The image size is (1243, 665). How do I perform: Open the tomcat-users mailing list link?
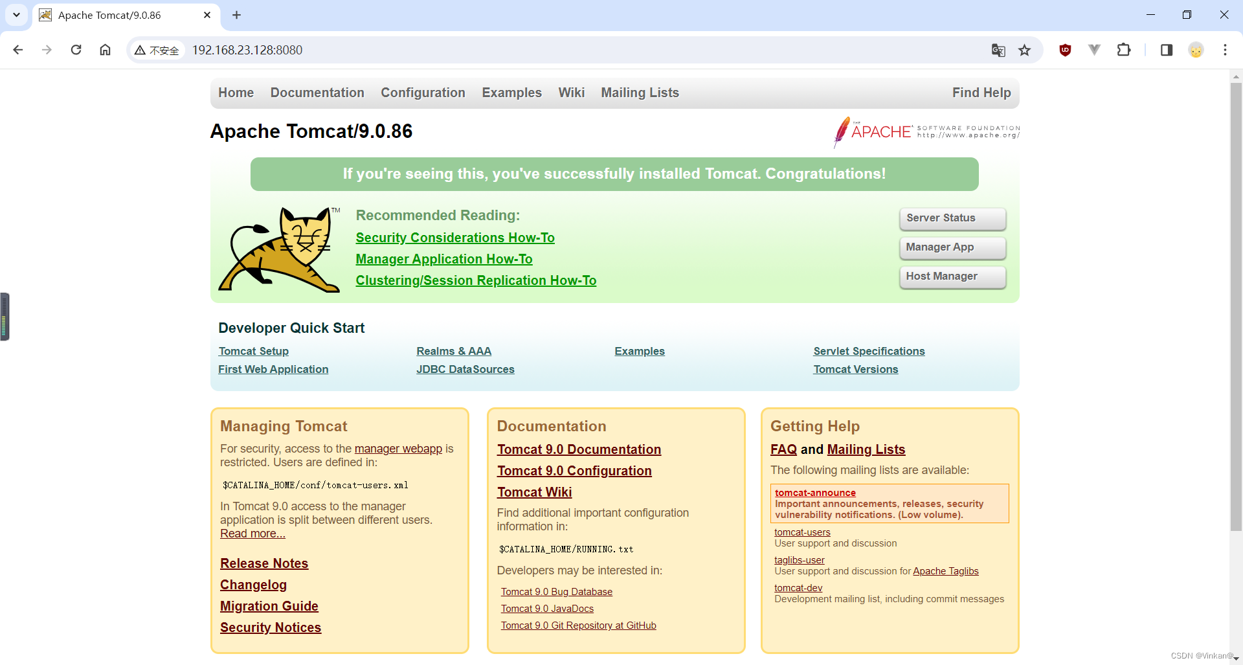[x=802, y=532]
